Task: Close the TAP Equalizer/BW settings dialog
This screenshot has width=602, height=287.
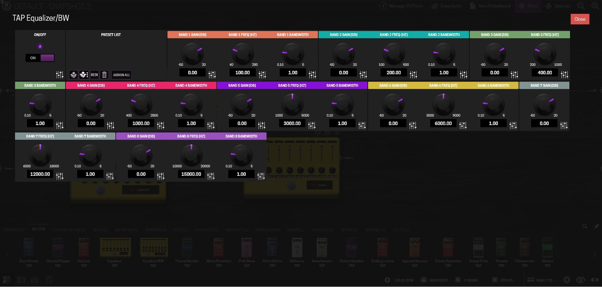Action: click(x=580, y=19)
